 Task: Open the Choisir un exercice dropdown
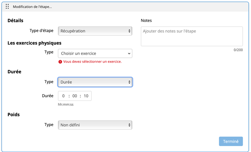[x=95, y=53]
